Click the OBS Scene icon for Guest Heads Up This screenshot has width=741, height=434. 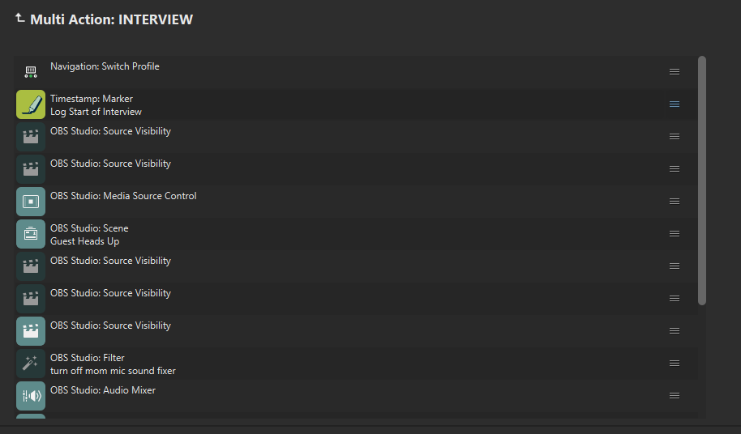tap(31, 234)
